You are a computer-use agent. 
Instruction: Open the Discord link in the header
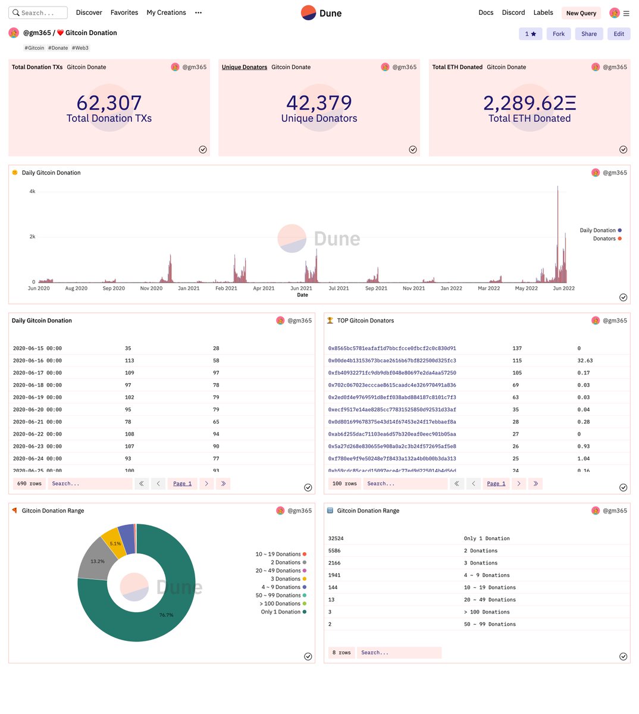[513, 12]
